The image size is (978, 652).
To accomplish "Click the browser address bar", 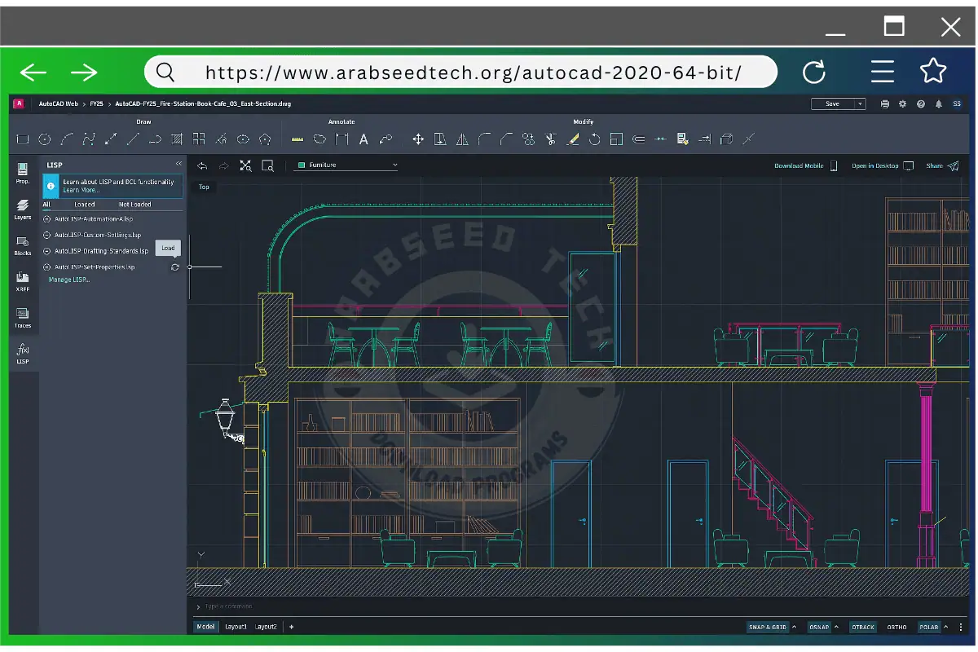I will [460, 73].
